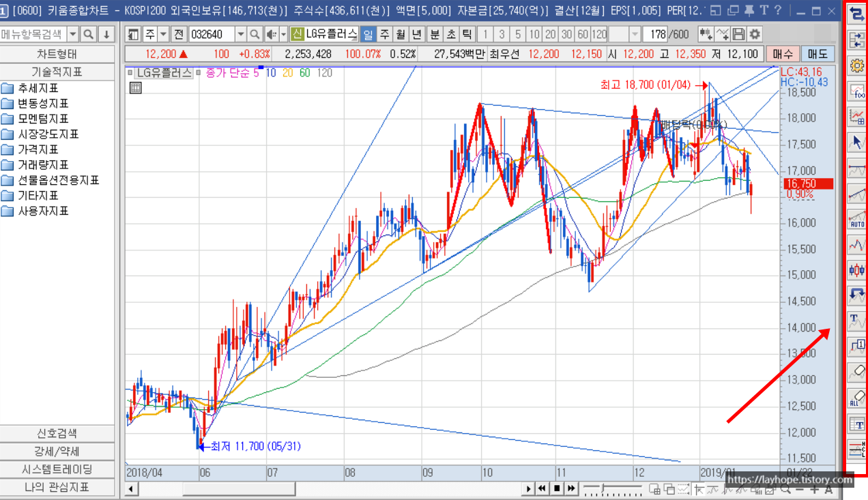Viewport: 868px width, 500px height.
Task: Open dropdown arrow beside speaker icon
Action: click(283, 34)
